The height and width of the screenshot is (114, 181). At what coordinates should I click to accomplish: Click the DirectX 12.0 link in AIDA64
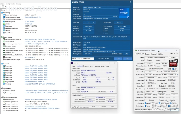click(28, 24)
